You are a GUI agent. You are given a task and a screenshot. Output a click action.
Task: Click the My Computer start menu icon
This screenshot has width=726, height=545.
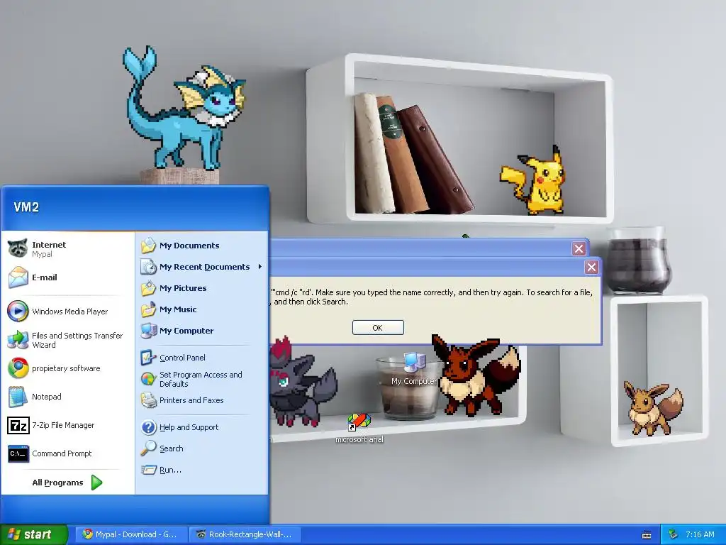[x=149, y=331]
